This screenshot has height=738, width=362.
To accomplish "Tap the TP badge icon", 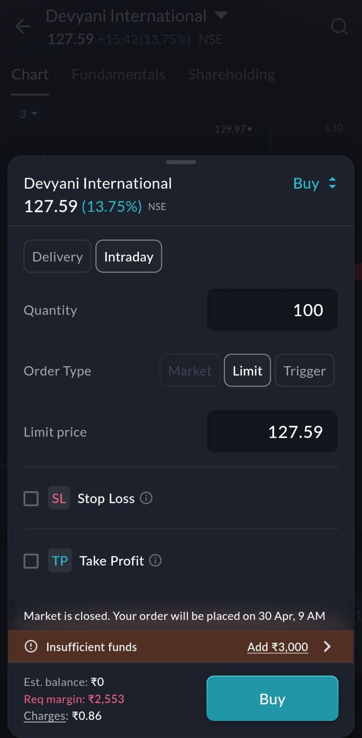I will pos(60,560).
